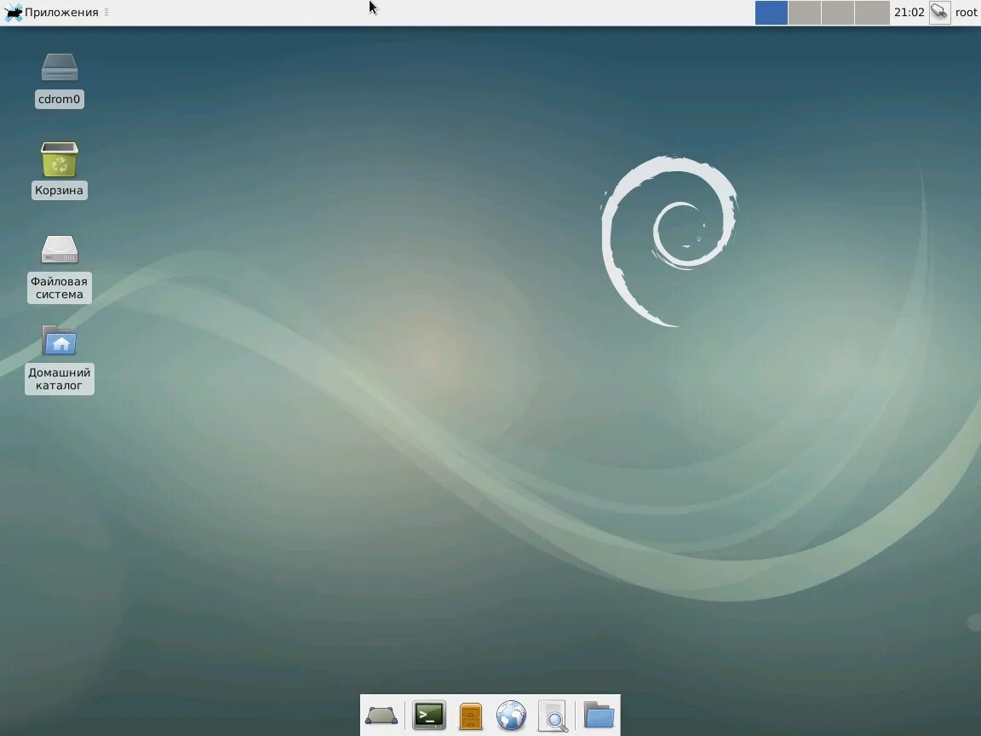Screen dimensions: 981x736
Task: Switch to the third workspace
Action: [838, 13]
